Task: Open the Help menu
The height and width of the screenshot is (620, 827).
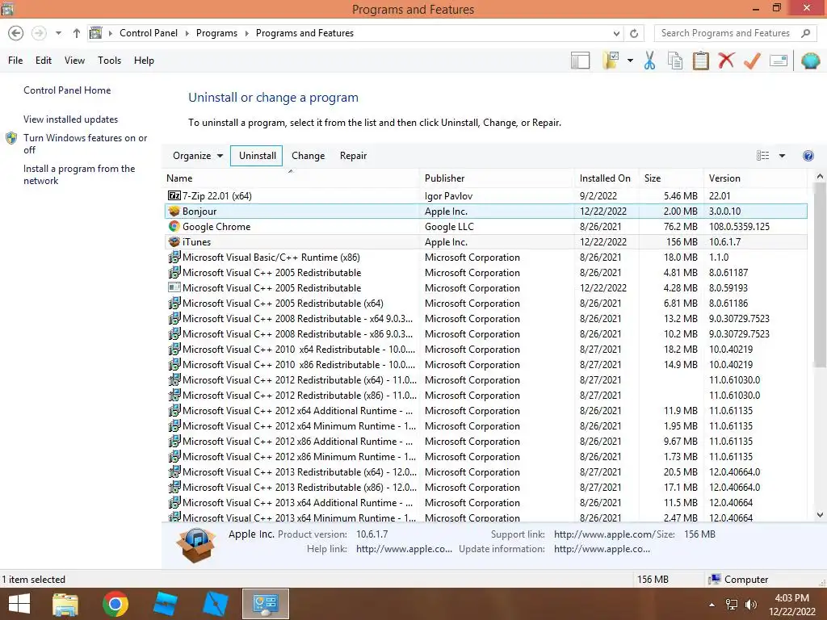Action: pos(144,61)
